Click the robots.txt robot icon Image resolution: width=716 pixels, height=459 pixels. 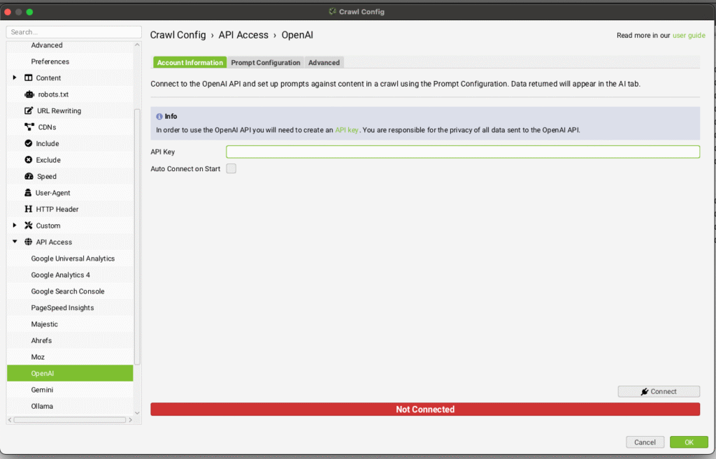pos(29,94)
